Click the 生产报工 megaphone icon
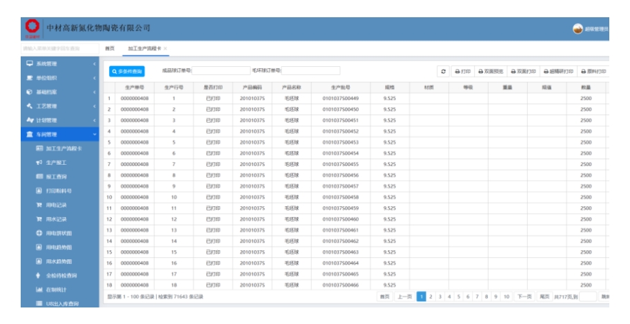The height and width of the screenshot is (324, 630). click(x=39, y=163)
